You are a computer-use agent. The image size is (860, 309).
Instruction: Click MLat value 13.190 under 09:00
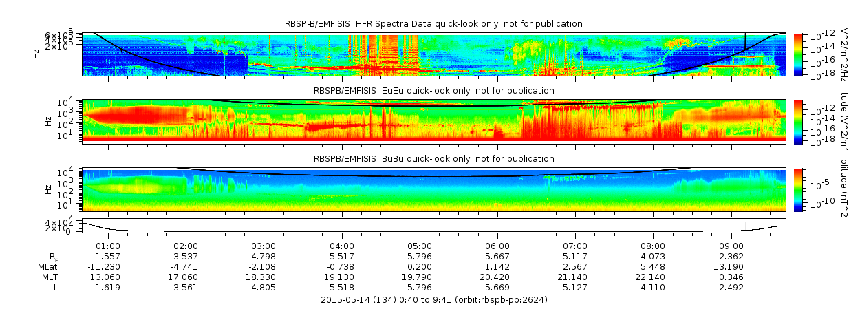pyautogui.click(x=731, y=266)
